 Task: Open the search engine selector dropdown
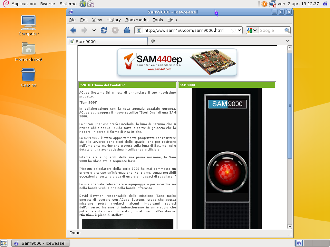[252, 30]
